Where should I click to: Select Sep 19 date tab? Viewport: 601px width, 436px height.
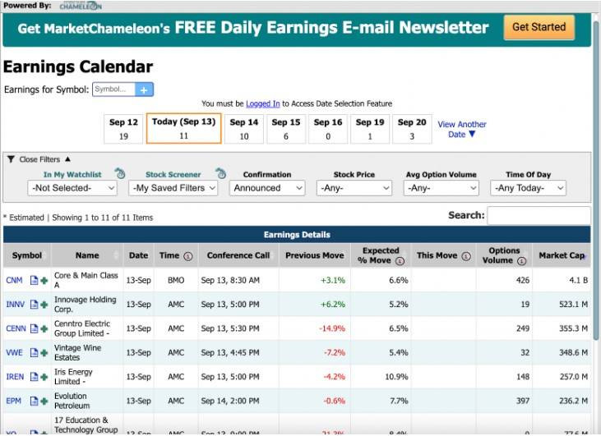[x=370, y=129]
